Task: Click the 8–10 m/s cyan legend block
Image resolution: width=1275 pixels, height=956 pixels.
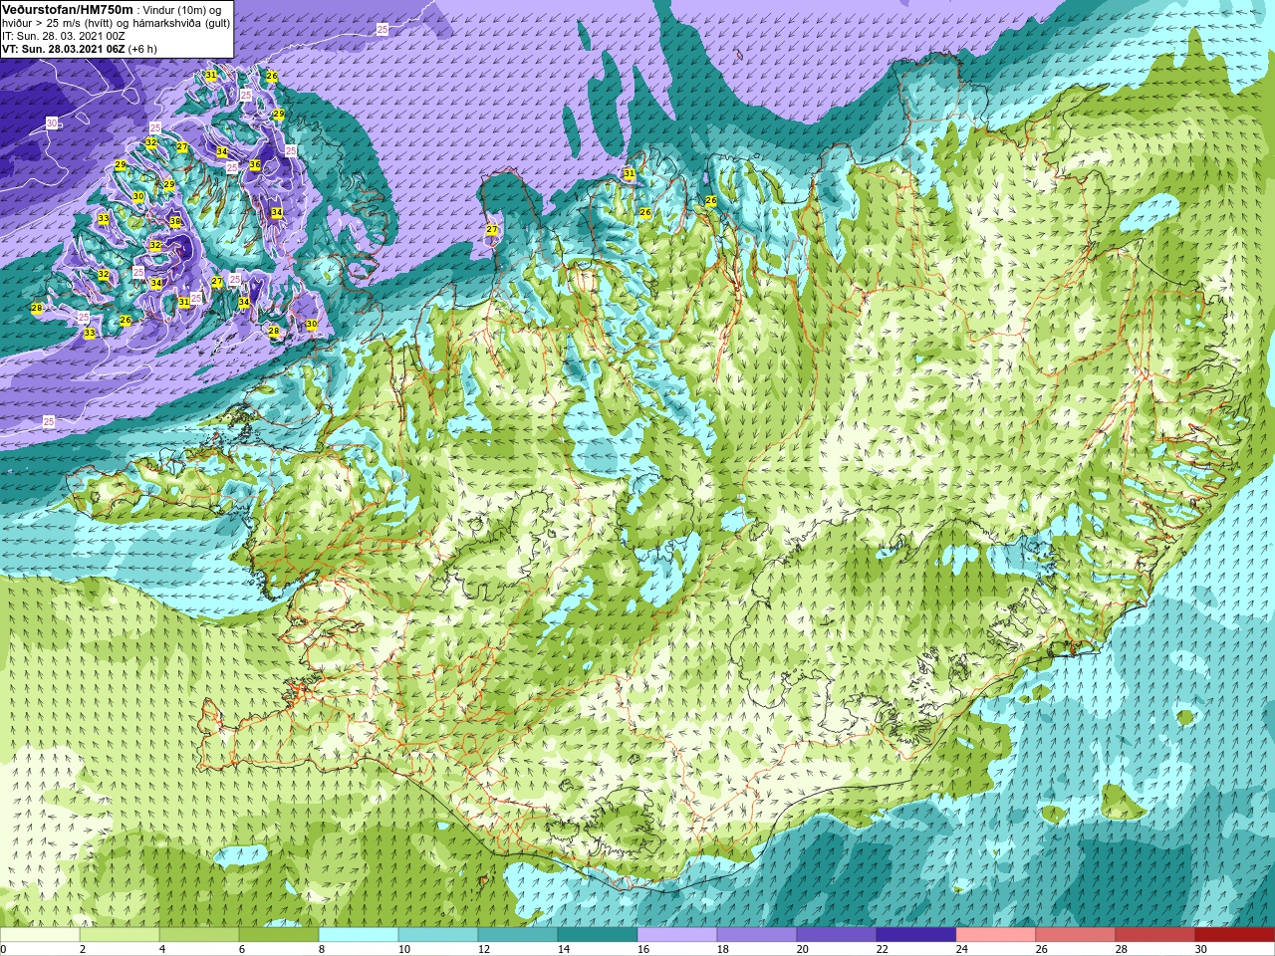Action: [359, 936]
